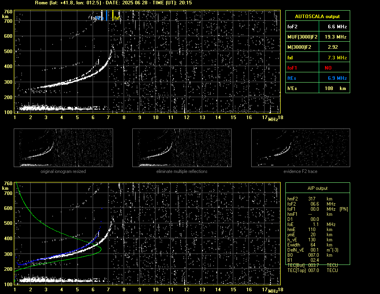Click the 'AIP output' panel header

coord(318,188)
